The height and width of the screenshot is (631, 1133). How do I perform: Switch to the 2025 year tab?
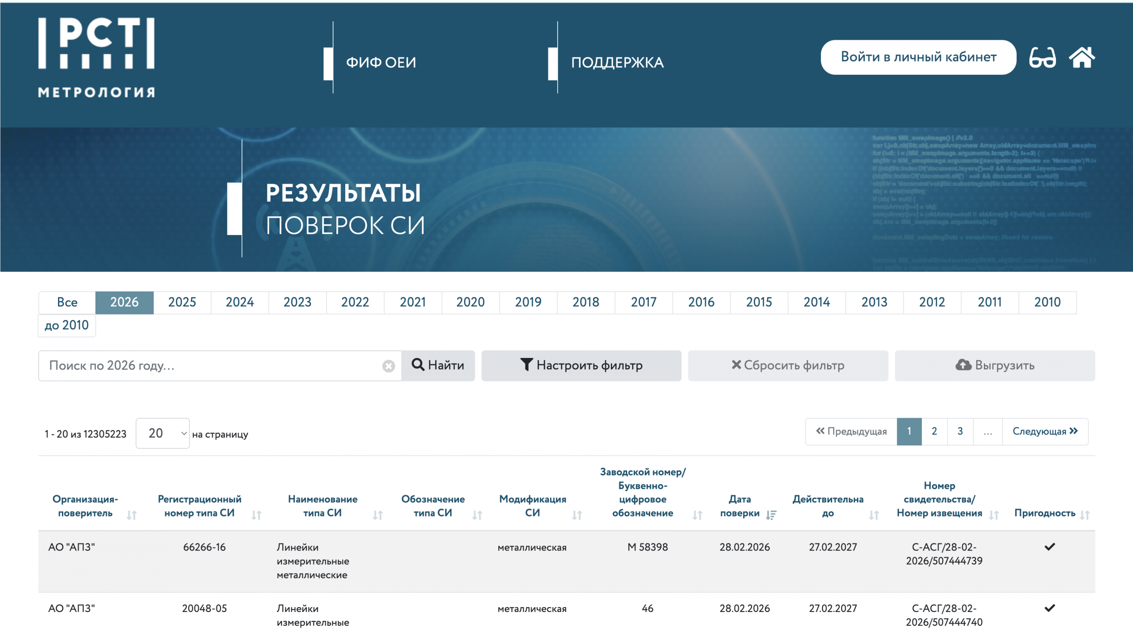coord(181,302)
